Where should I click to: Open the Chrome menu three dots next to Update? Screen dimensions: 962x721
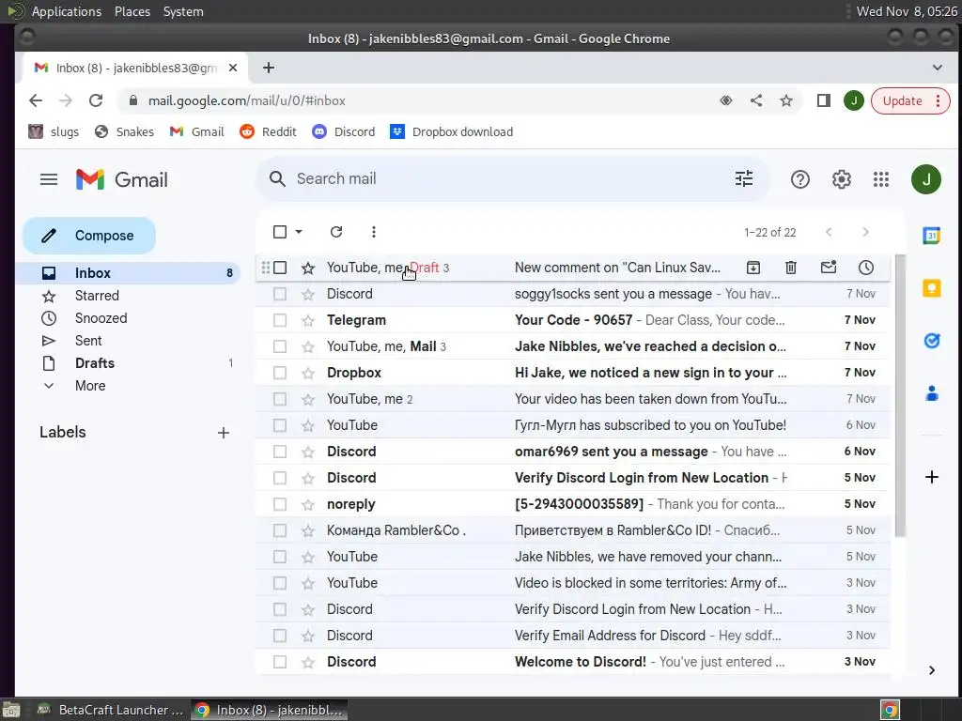pos(939,100)
